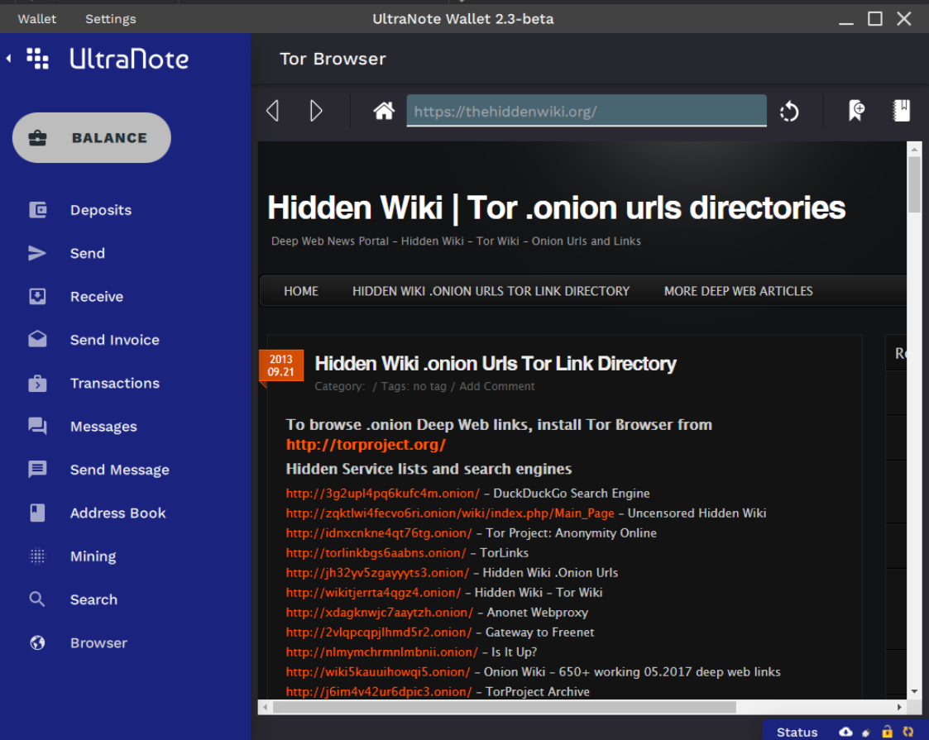Click the cloud sync status icon
The height and width of the screenshot is (740, 929).
coord(845,732)
